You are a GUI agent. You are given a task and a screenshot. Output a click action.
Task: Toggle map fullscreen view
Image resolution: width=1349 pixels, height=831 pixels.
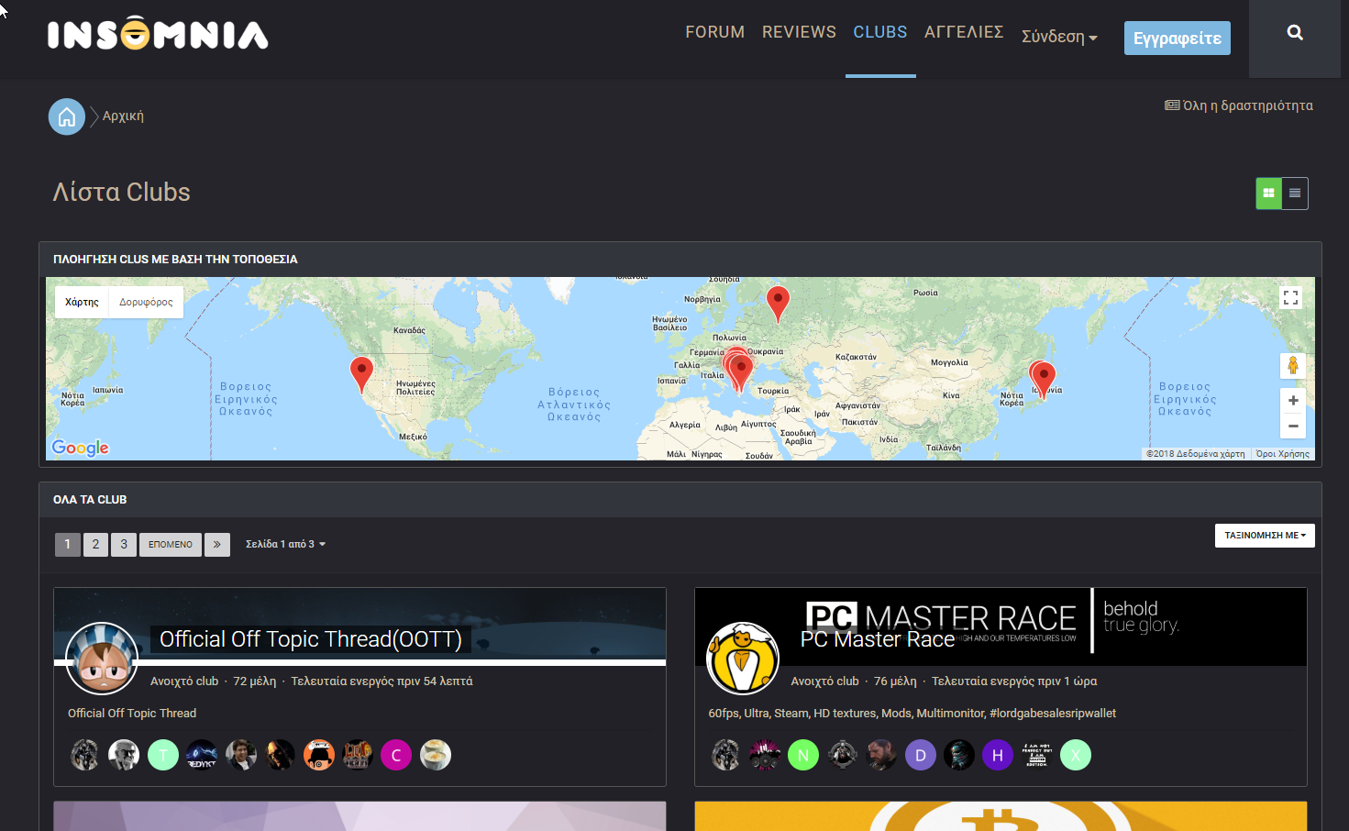point(1290,297)
